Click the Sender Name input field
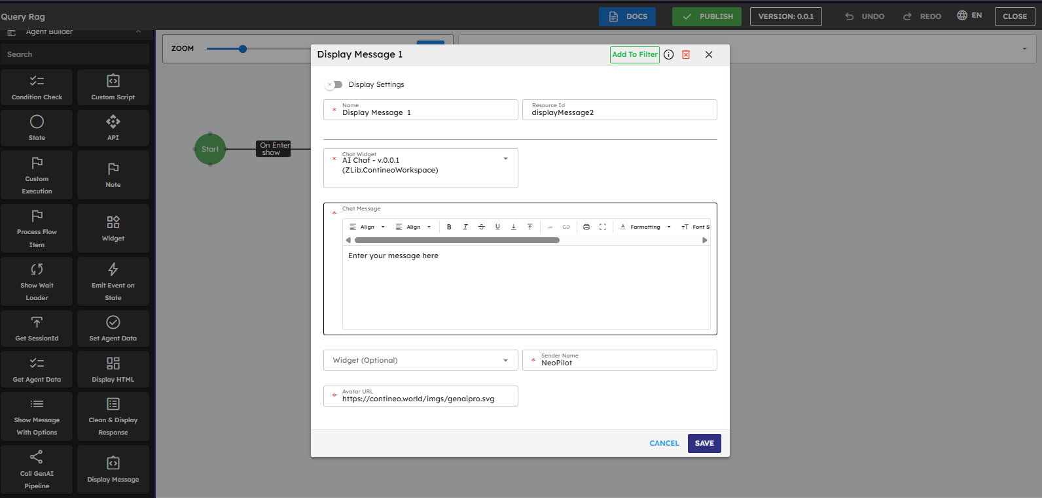The height and width of the screenshot is (498, 1042). pos(625,363)
